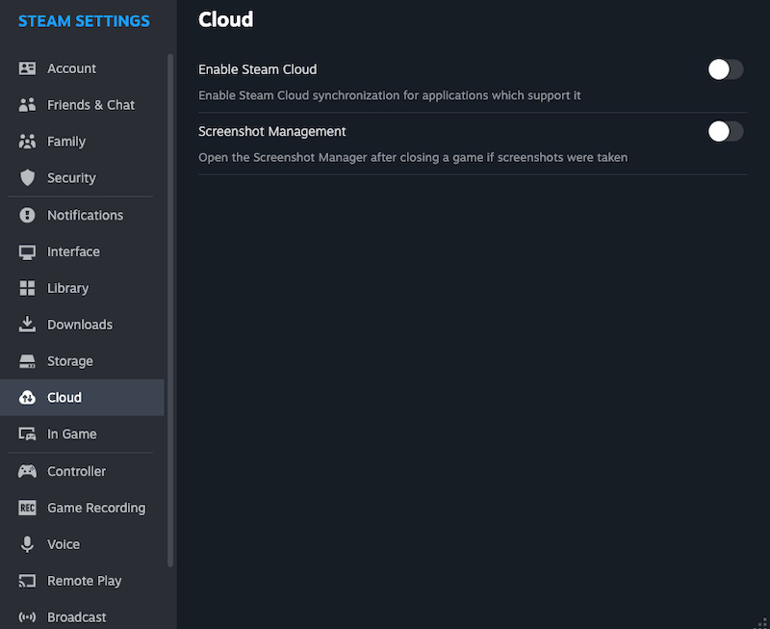
Task: Click the Controller gamepad icon
Action: tap(27, 471)
